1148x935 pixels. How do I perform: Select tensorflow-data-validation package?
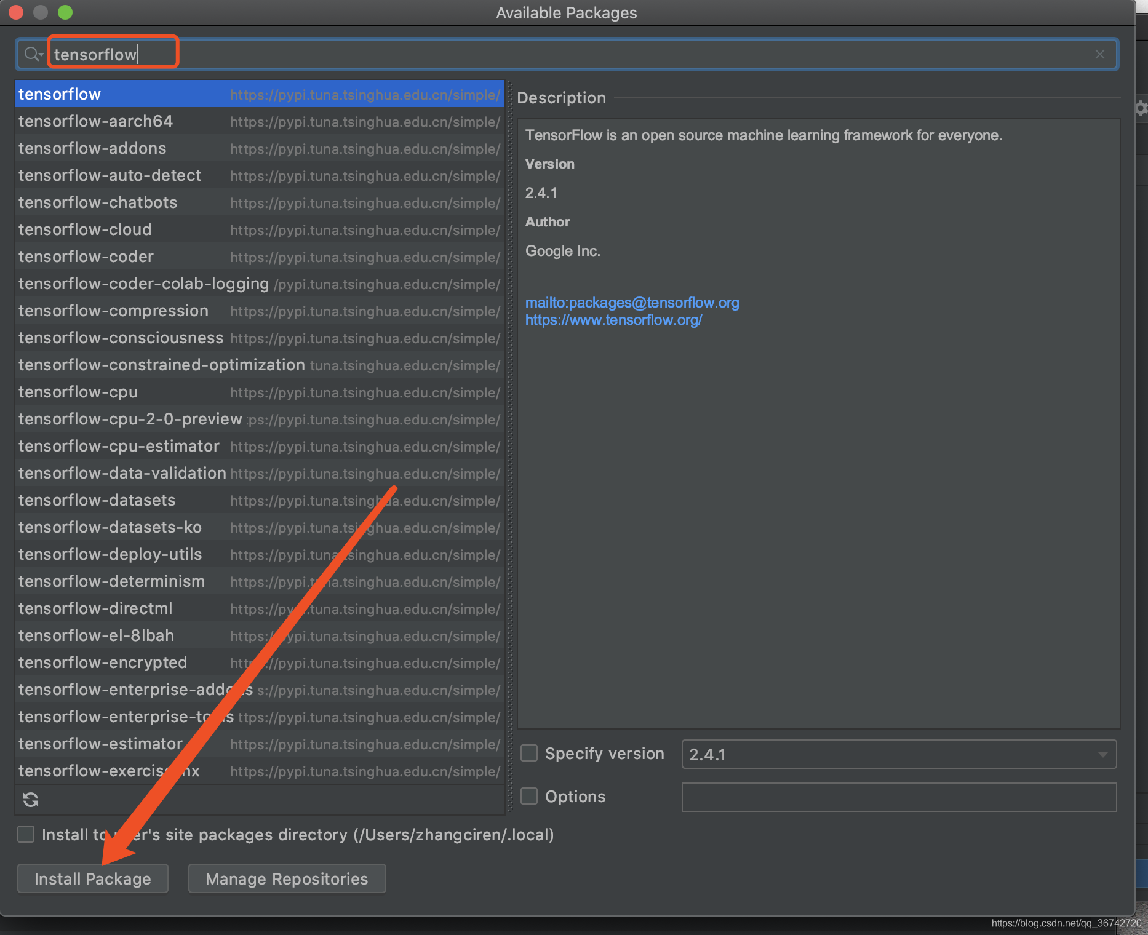click(x=260, y=473)
